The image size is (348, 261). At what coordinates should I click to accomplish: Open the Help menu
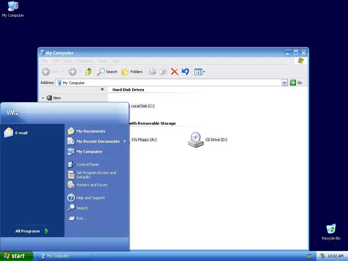[x=116, y=61]
